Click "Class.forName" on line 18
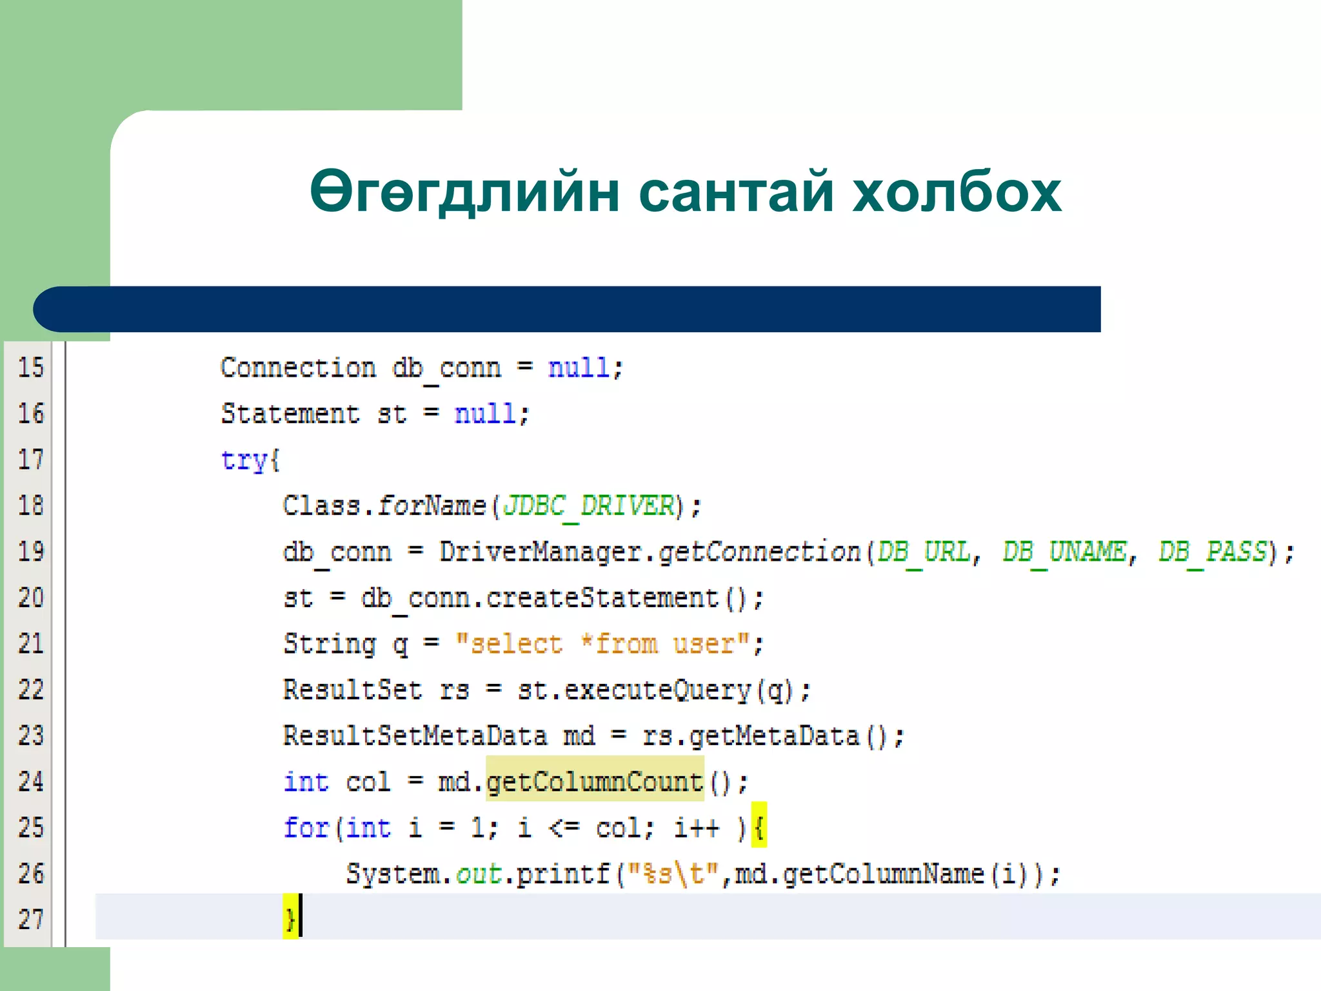 [384, 505]
